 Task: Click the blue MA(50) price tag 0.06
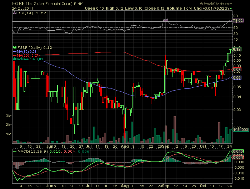tap(237, 78)
